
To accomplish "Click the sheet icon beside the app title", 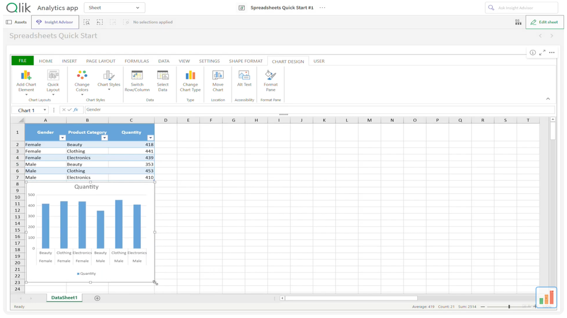I will (x=242, y=7).
